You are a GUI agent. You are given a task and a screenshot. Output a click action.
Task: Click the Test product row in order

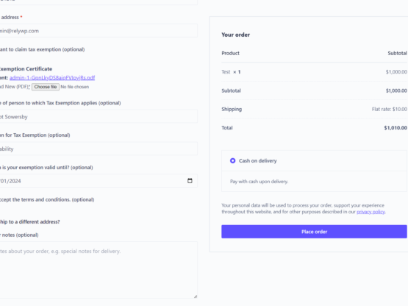[314, 72]
